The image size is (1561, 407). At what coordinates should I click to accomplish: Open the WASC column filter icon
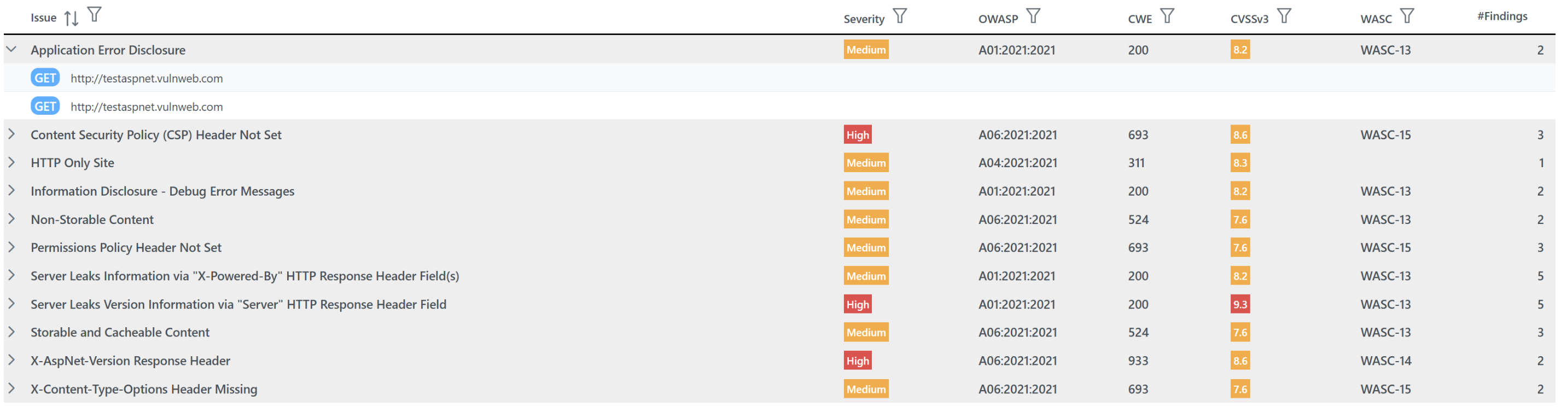tap(1407, 16)
